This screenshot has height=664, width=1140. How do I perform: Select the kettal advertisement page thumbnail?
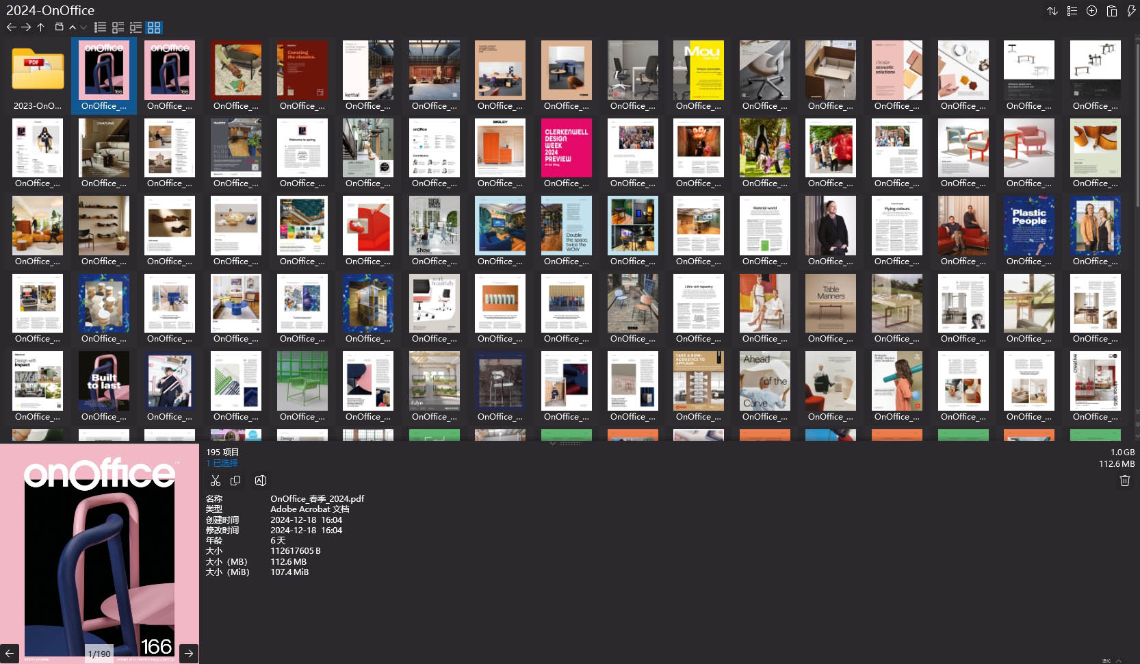[x=368, y=70]
